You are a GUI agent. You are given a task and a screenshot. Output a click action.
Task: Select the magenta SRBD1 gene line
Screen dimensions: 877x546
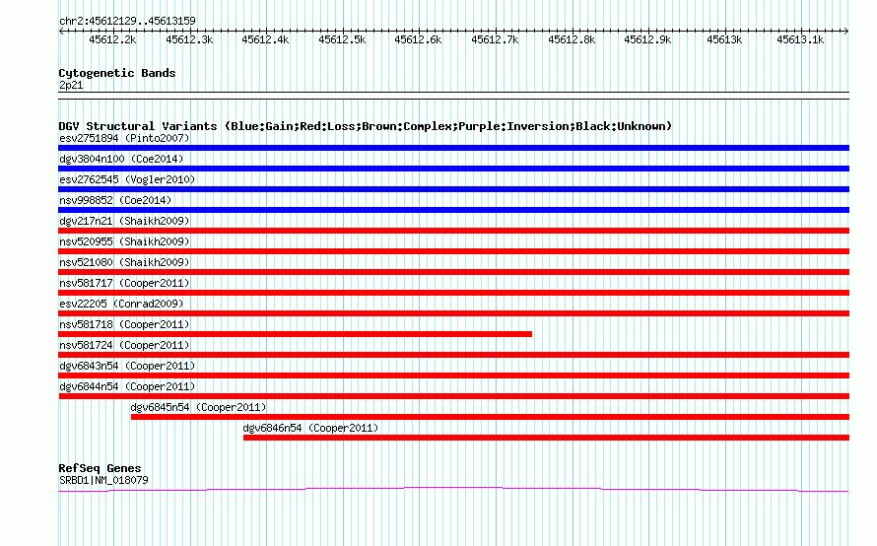tap(453, 490)
